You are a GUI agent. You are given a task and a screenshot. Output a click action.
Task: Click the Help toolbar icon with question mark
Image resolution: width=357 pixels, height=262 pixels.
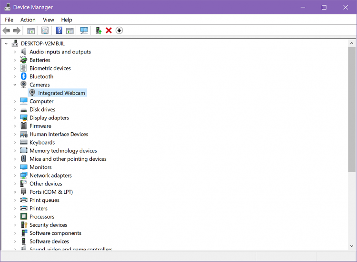click(59, 31)
